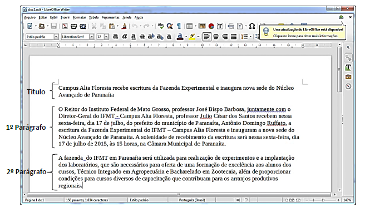
Task: Run the Abc spelling check icon
Action: click(161, 26)
